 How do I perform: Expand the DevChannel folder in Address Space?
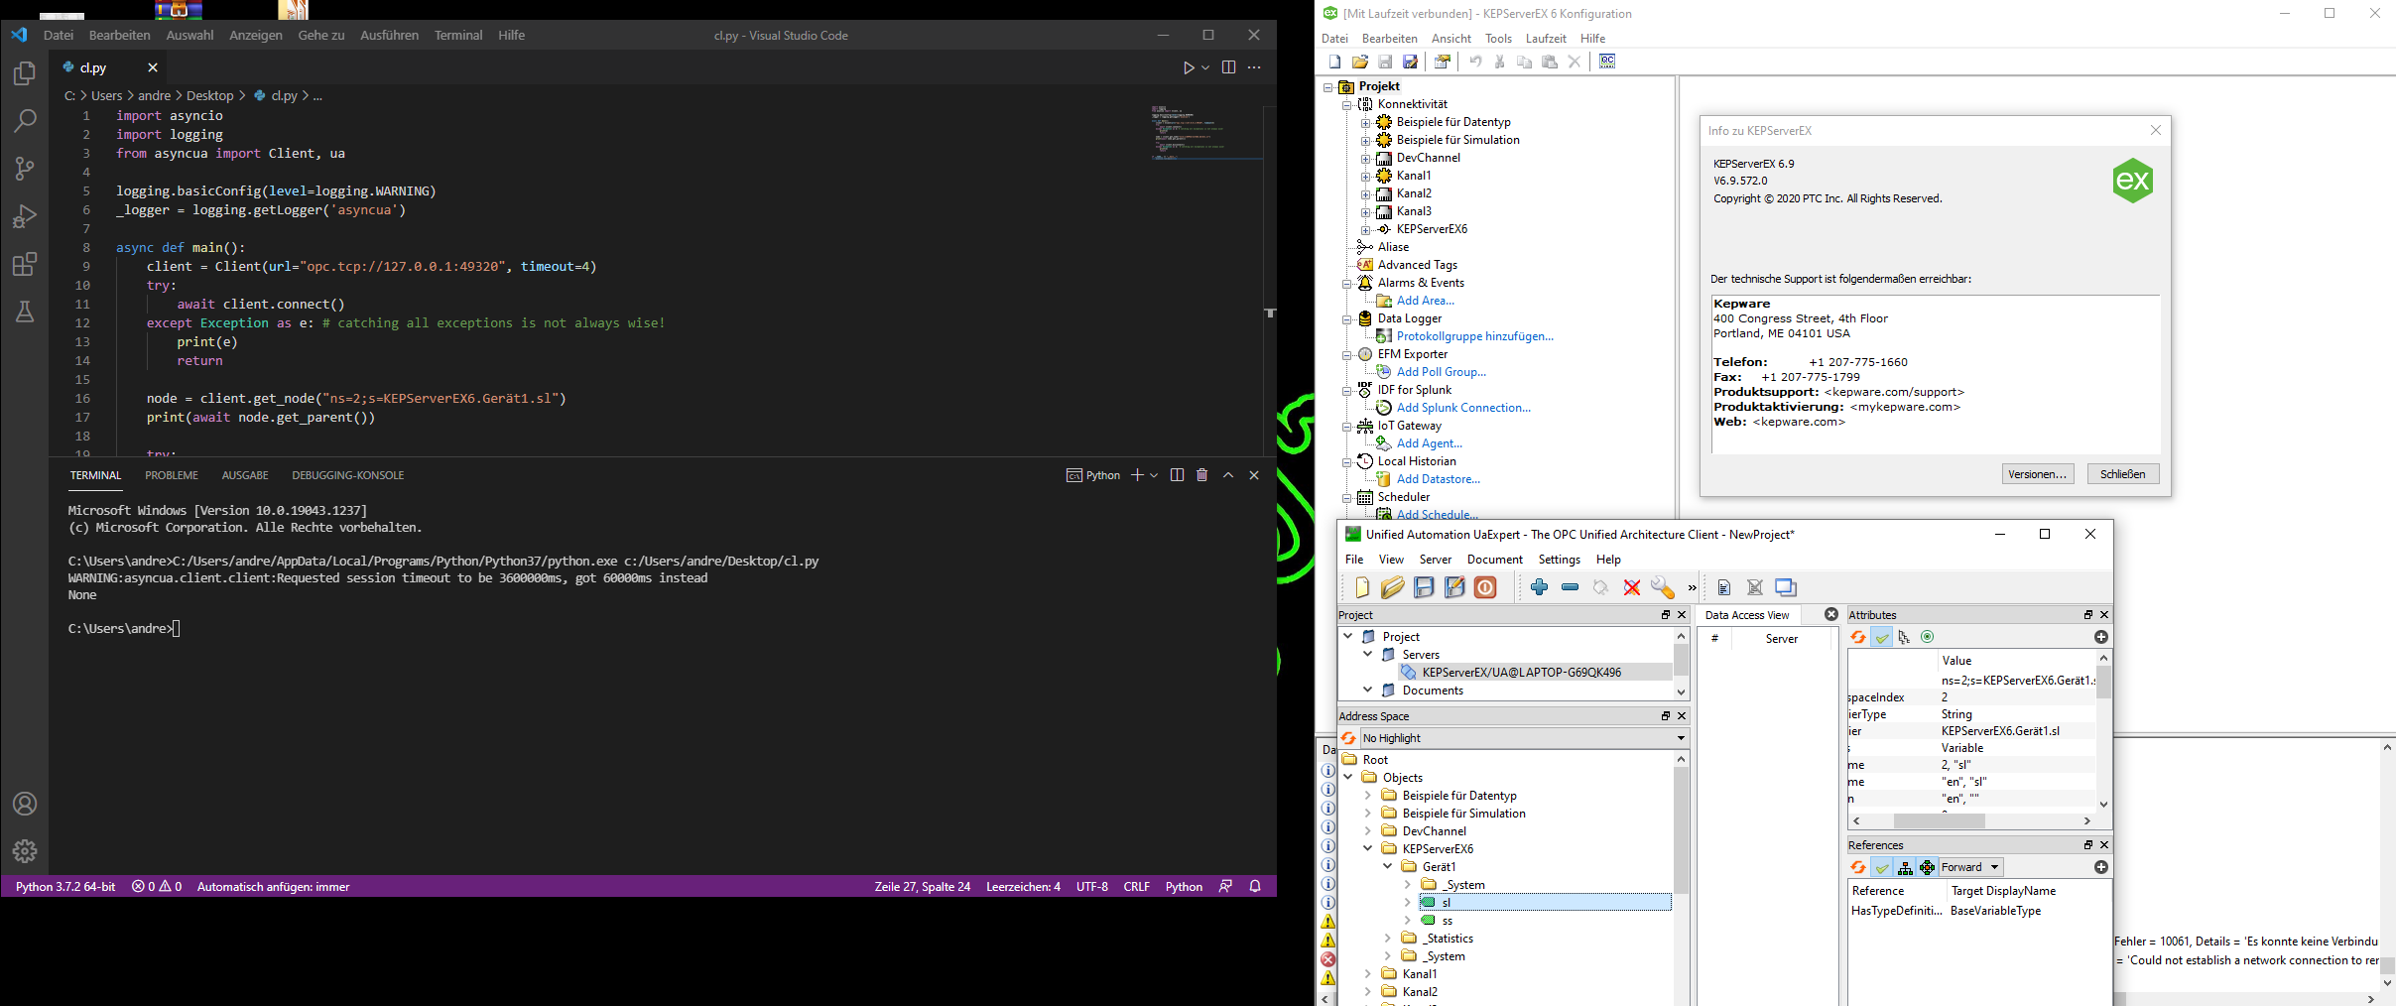click(x=1368, y=830)
